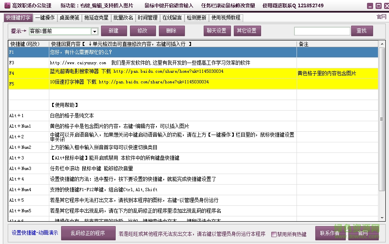Select the 时间管理 tab

[147, 18]
